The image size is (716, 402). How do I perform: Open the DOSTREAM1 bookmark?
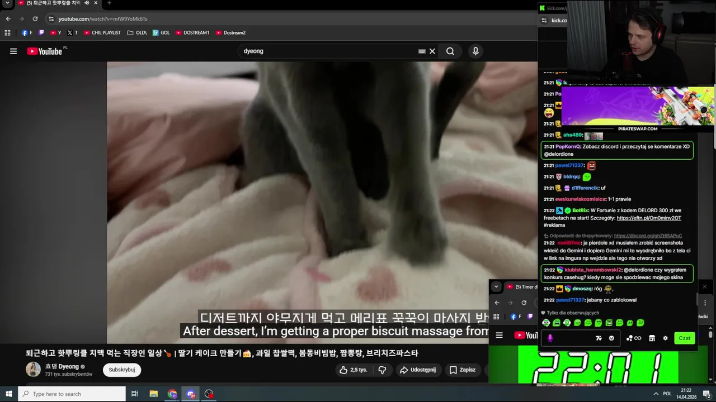(x=192, y=33)
